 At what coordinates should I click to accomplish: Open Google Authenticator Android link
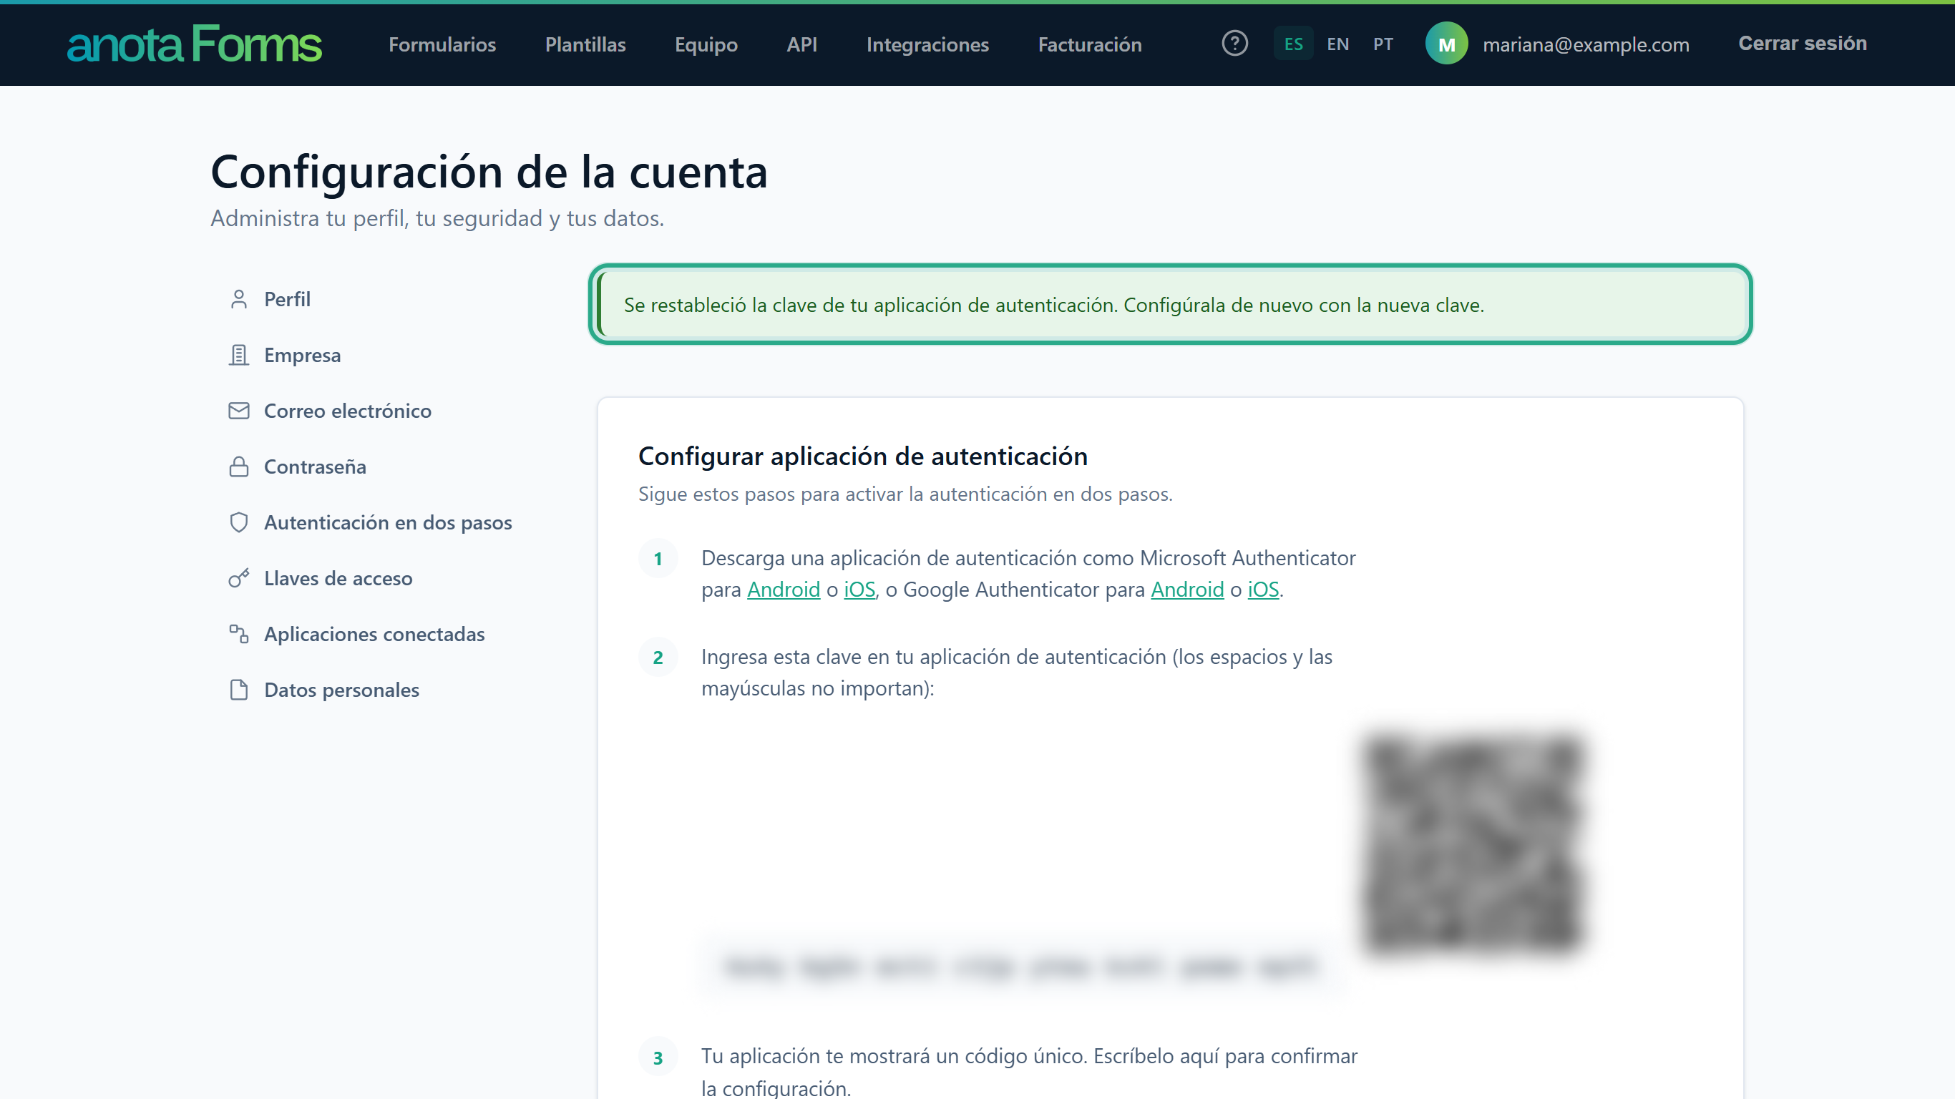pyautogui.click(x=1187, y=590)
